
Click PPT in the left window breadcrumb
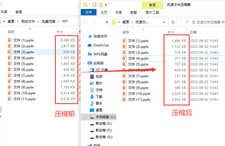[x=65, y=22]
